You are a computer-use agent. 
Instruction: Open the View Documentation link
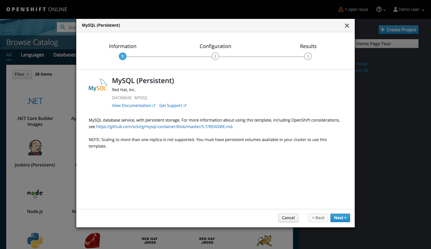tap(134, 106)
